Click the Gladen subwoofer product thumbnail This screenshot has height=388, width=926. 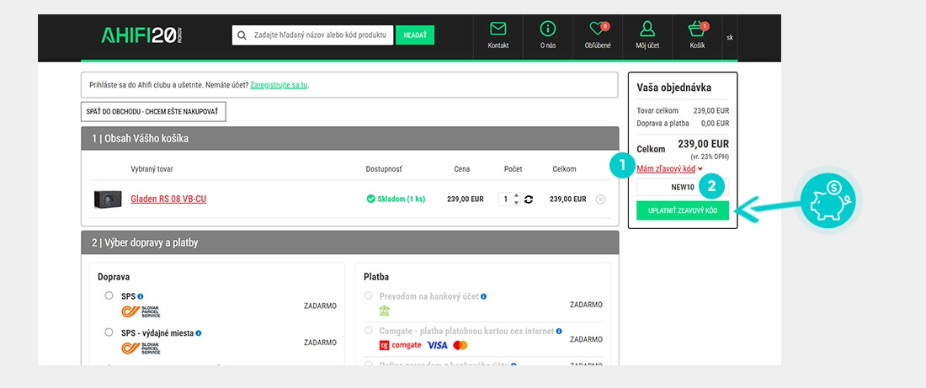[108, 199]
